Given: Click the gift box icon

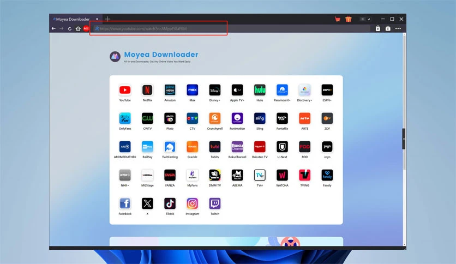Looking at the screenshot, I should 349,19.
